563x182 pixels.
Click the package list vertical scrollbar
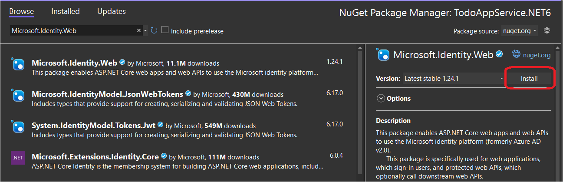pos(360,113)
